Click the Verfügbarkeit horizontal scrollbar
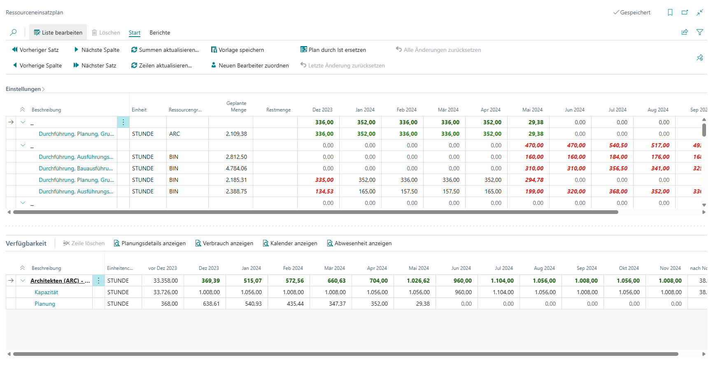 click(346, 354)
